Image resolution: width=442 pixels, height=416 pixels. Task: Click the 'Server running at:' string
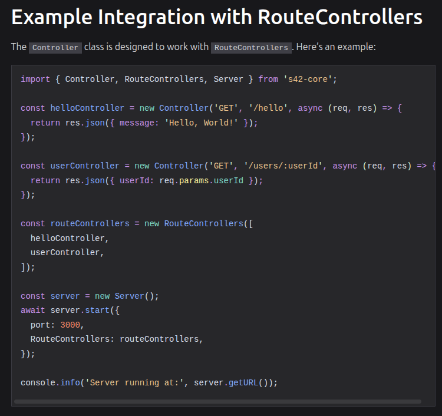tap(134, 383)
